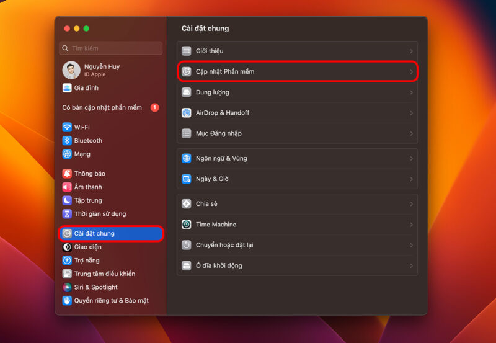Image resolution: width=496 pixels, height=343 pixels.
Task: Click the Tìm kiếm search field
Action: tap(111, 48)
